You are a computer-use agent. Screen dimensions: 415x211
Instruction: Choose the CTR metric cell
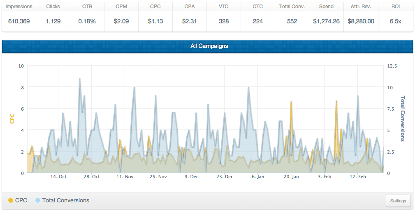(87, 17)
